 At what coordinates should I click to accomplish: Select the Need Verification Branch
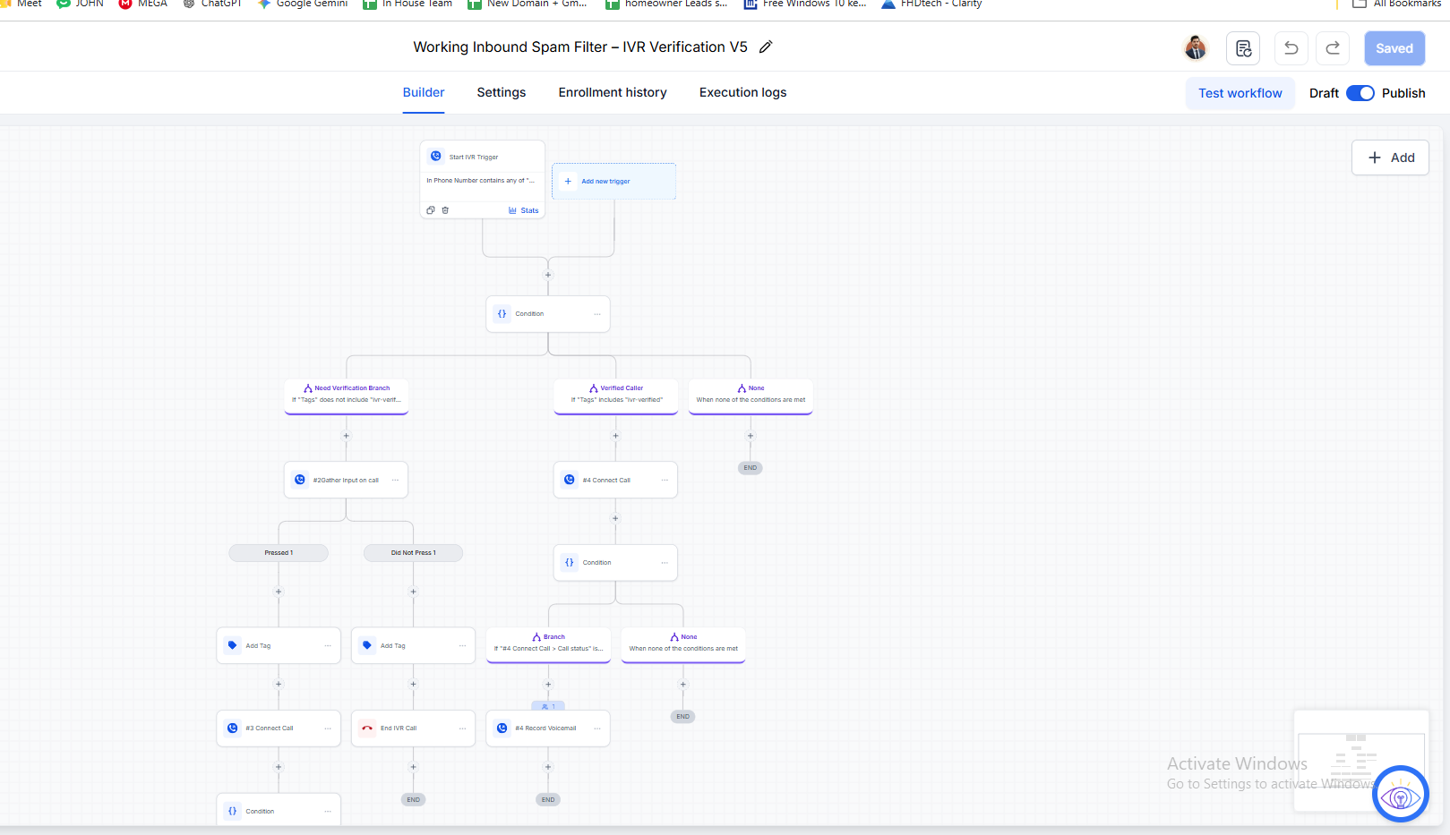pyautogui.click(x=347, y=395)
